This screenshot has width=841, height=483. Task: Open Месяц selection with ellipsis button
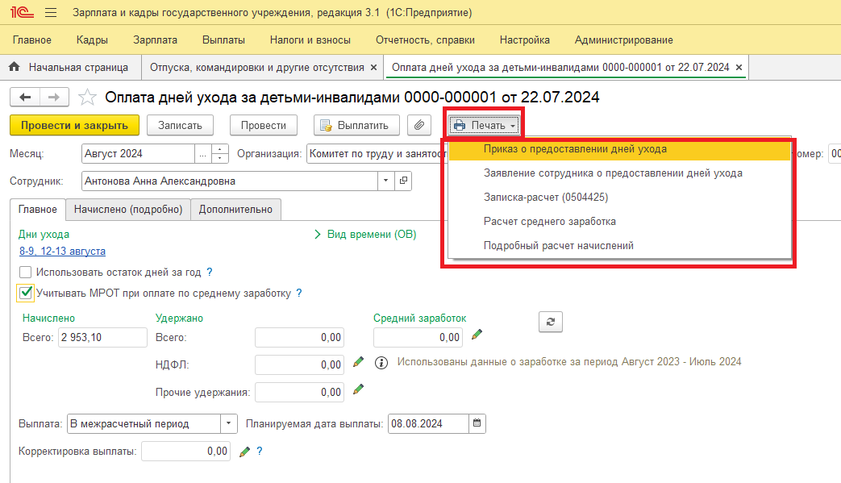tap(202, 154)
